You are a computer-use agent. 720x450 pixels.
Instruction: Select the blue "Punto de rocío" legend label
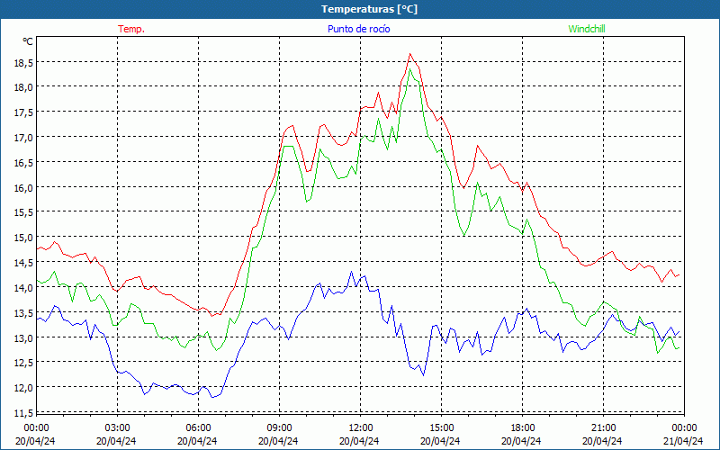(x=358, y=29)
